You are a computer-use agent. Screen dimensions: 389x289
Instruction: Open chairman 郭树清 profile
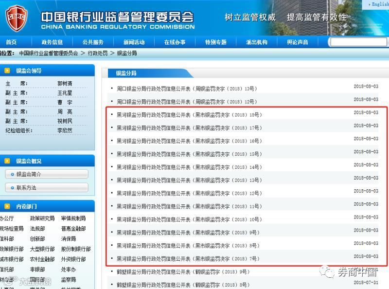click(x=65, y=83)
